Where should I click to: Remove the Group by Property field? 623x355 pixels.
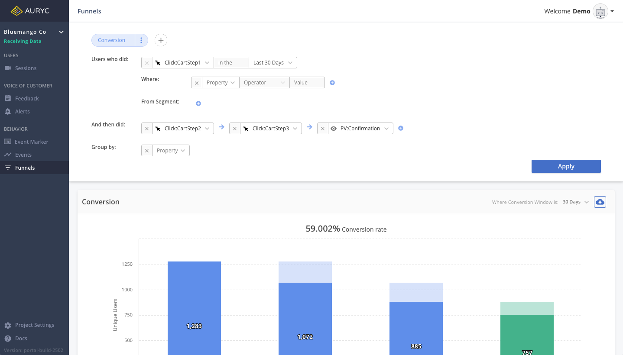click(147, 151)
